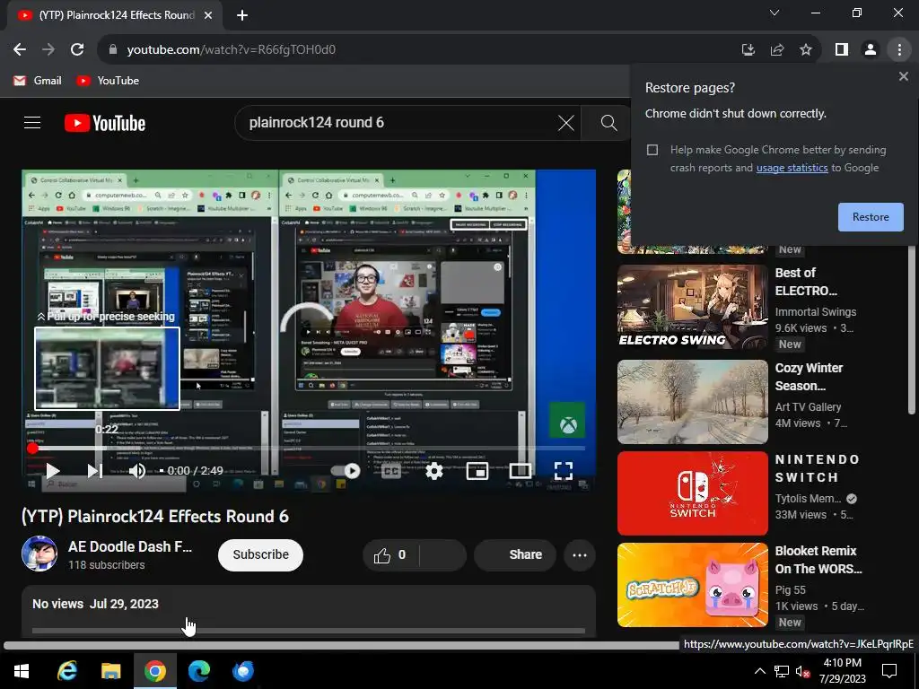Share this page icon in address bar
The width and height of the screenshot is (919, 689).
[x=777, y=50]
